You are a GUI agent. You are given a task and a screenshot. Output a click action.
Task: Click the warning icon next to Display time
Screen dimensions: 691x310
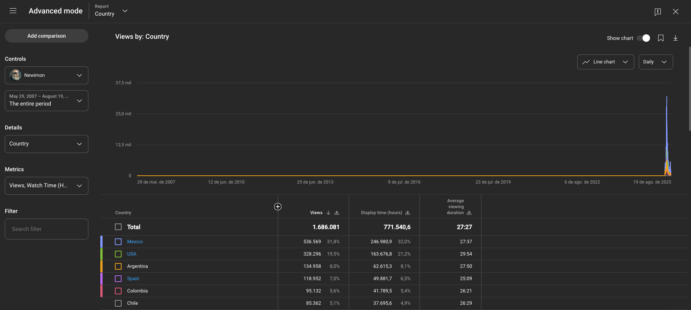click(x=408, y=213)
